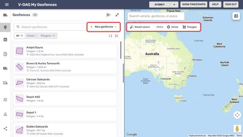Click the Google logo on map
This screenshot has height=137, width=243.
tap(132, 134)
